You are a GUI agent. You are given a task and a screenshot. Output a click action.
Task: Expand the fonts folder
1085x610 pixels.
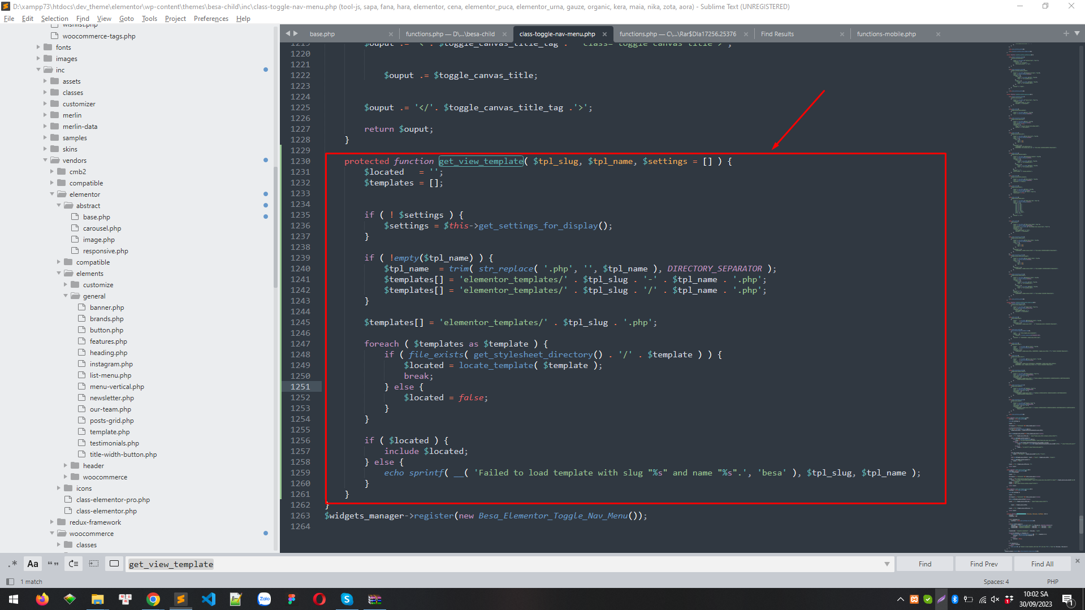click(x=38, y=47)
